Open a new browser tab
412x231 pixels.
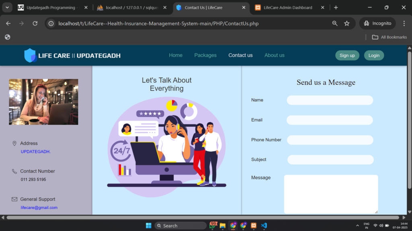point(336,8)
